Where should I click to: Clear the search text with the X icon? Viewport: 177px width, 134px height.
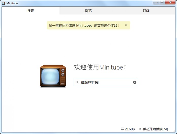coord(135,82)
